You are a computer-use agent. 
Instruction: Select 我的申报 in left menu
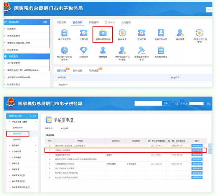(x=17, y=133)
